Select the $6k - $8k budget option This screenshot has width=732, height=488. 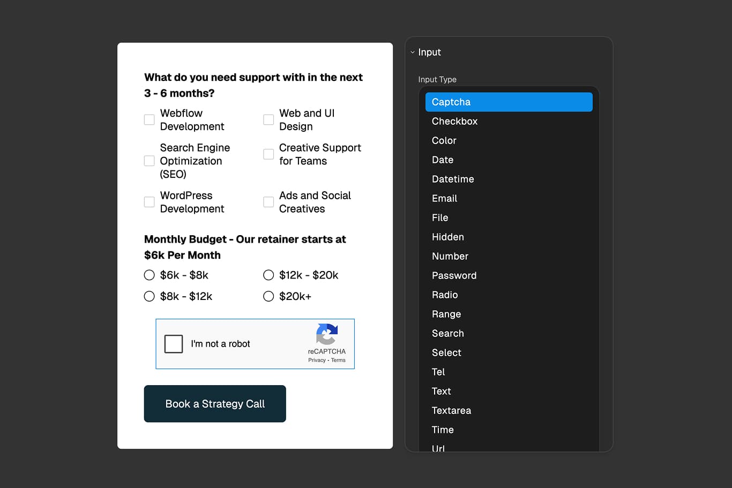149,275
